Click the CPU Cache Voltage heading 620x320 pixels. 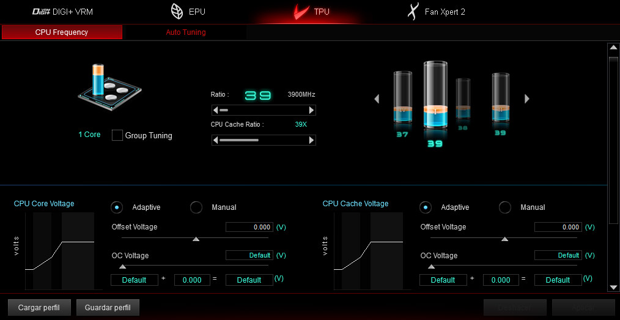(355, 204)
